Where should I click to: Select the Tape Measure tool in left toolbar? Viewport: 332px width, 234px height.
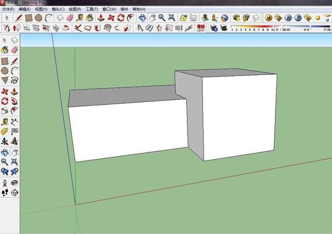[5, 122]
